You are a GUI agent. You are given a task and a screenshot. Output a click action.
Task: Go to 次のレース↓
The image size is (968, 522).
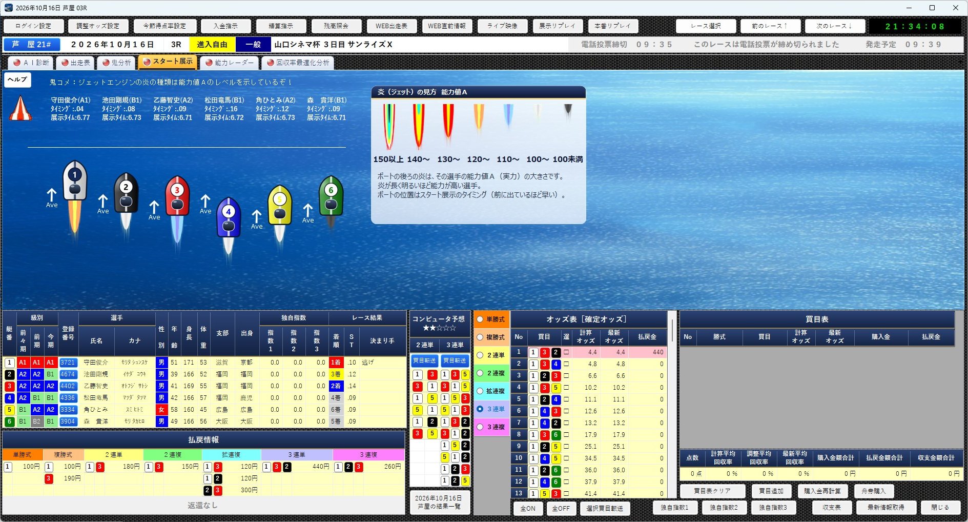pyautogui.click(x=835, y=26)
